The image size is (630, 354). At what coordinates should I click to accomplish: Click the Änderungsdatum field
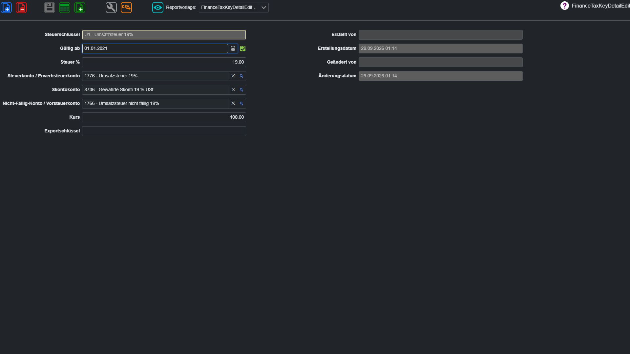pyautogui.click(x=440, y=76)
